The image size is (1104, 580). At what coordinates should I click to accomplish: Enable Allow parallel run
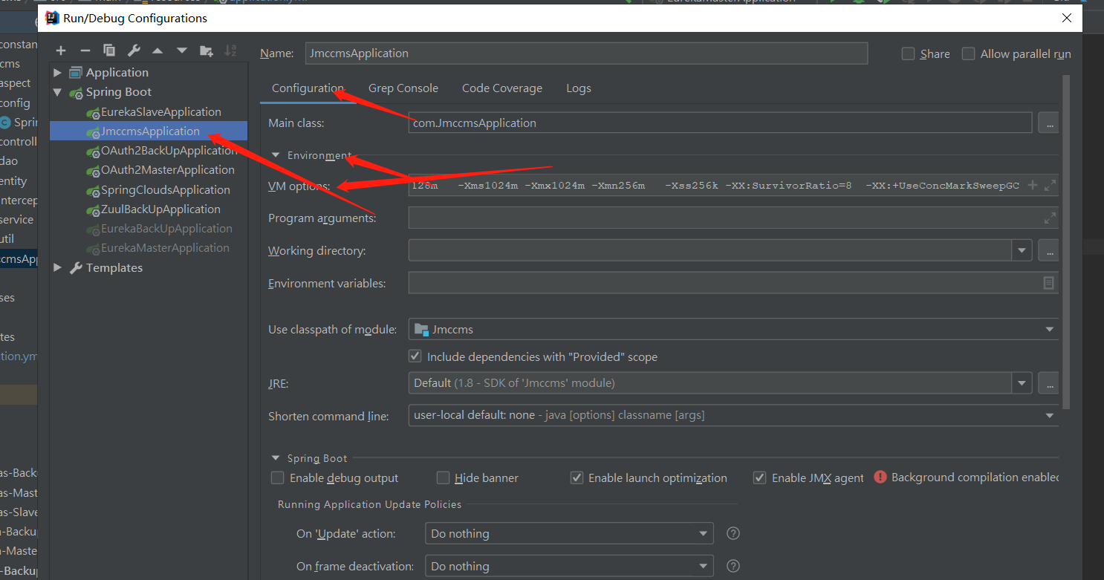click(968, 53)
